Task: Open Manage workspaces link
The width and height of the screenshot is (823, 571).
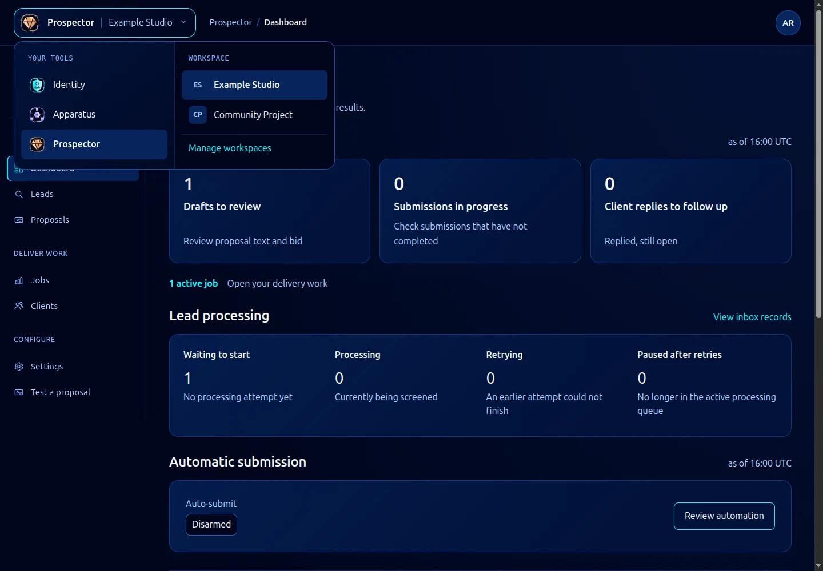Action: tap(230, 148)
